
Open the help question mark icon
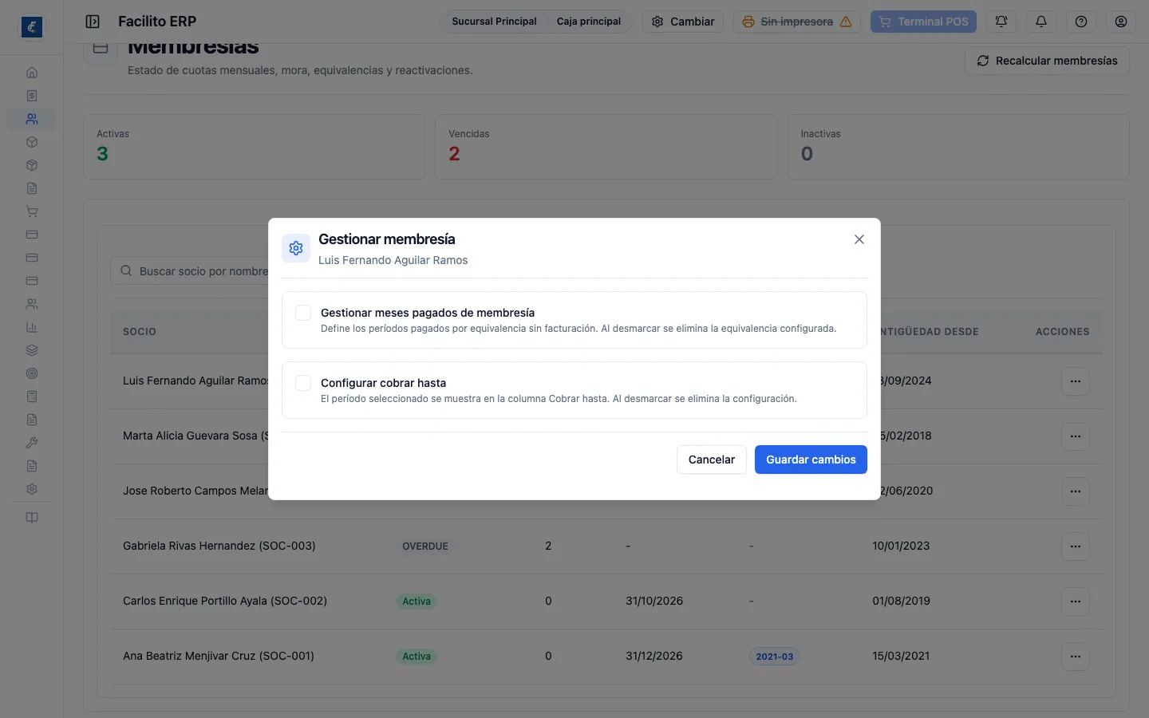(1081, 22)
